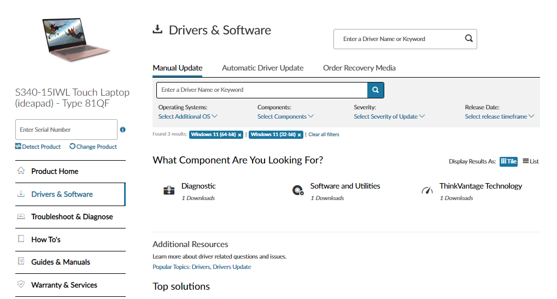Open ThinkVantage Technology category
Screen dimensions: 557x299
(x=480, y=186)
